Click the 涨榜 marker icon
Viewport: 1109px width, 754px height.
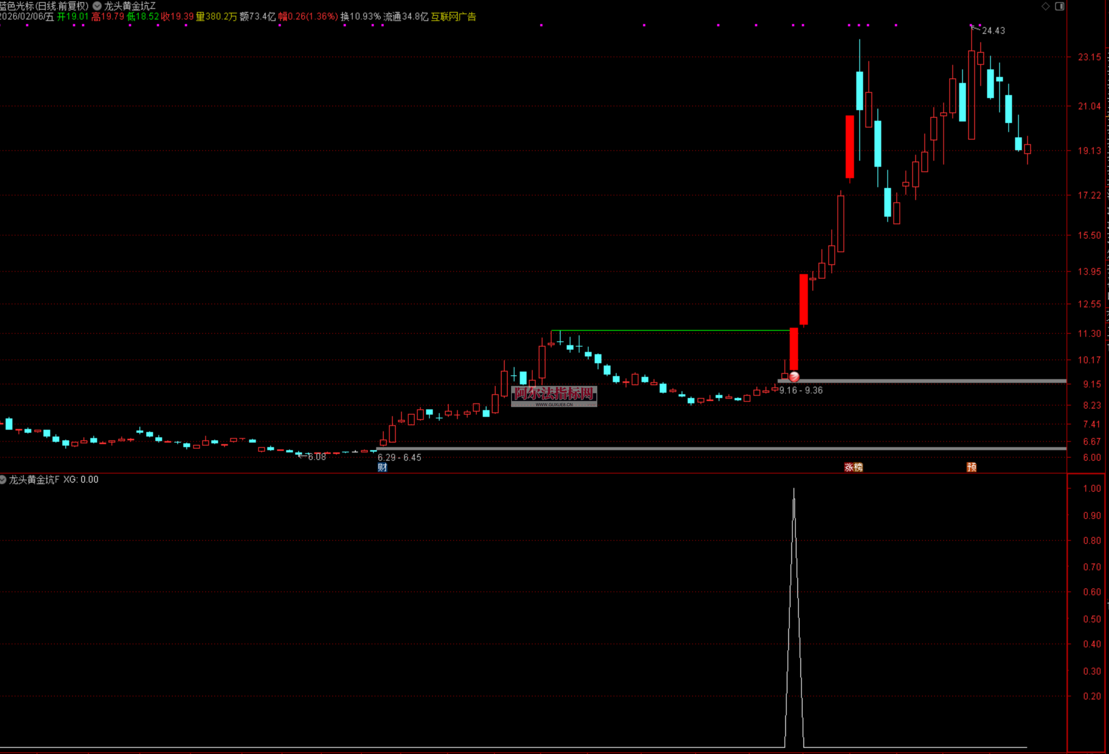coord(853,467)
